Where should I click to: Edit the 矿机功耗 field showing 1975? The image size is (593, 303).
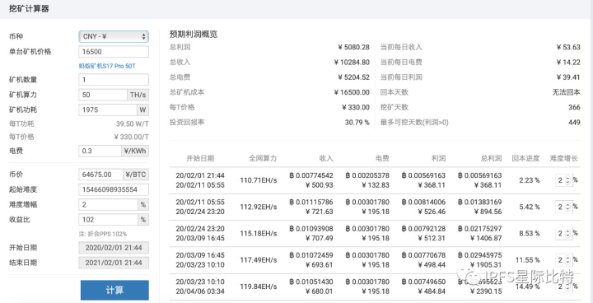tap(107, 110)
